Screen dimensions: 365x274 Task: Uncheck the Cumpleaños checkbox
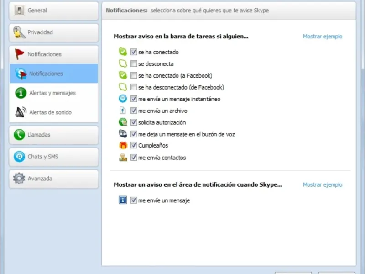coord(134,145)
